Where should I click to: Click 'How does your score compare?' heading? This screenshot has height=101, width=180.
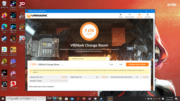[42, 87]
